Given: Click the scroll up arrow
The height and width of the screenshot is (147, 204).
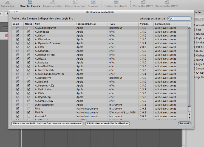Looking at the screenshot, I should tap(189, 114).
